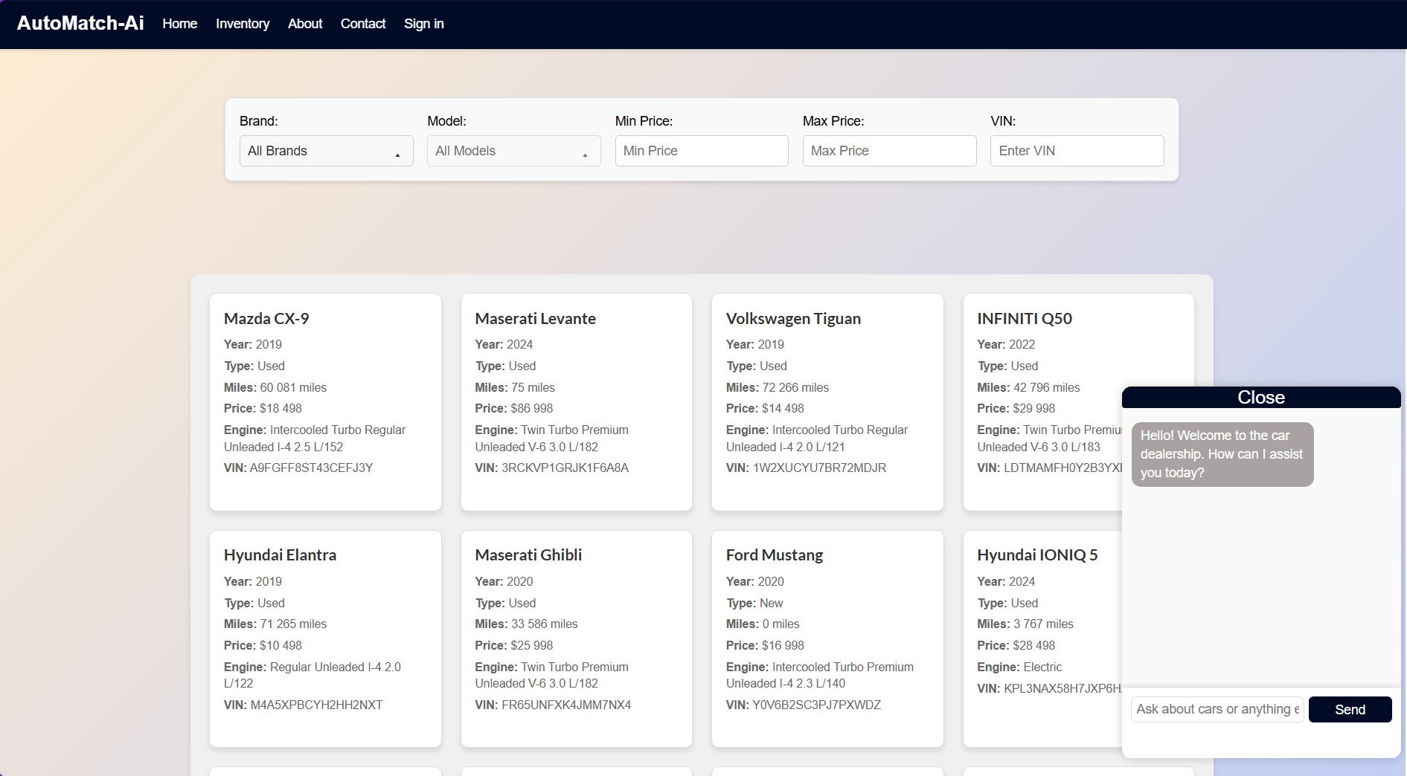Click the AutoMatch-Ai logo
Viewport: 1407px width, 776px height.
click(80, 23)
